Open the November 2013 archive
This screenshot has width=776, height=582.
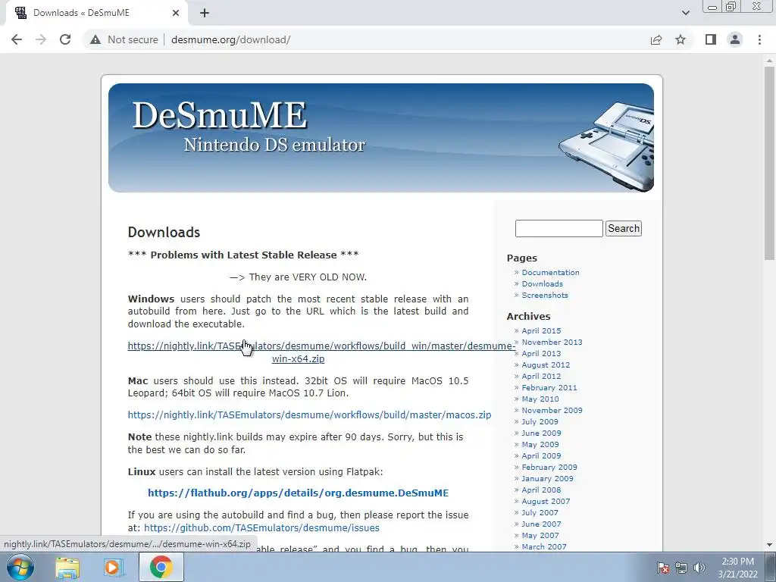click(552, 342)
